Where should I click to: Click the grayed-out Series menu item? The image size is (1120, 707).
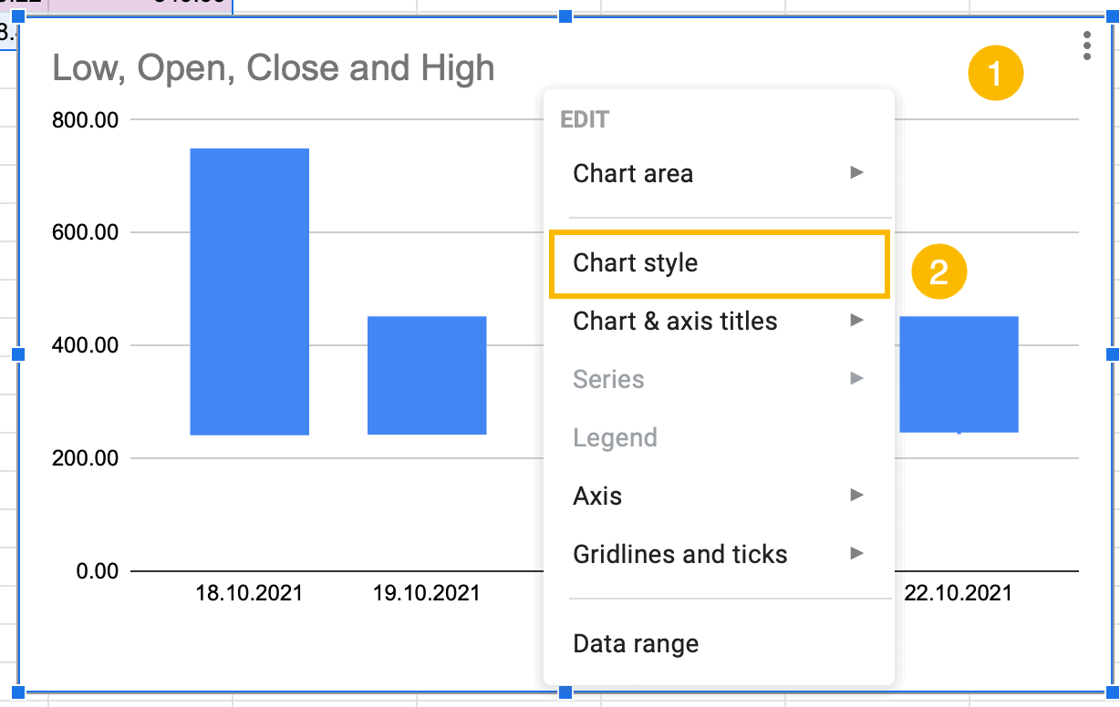coord(608,379)
